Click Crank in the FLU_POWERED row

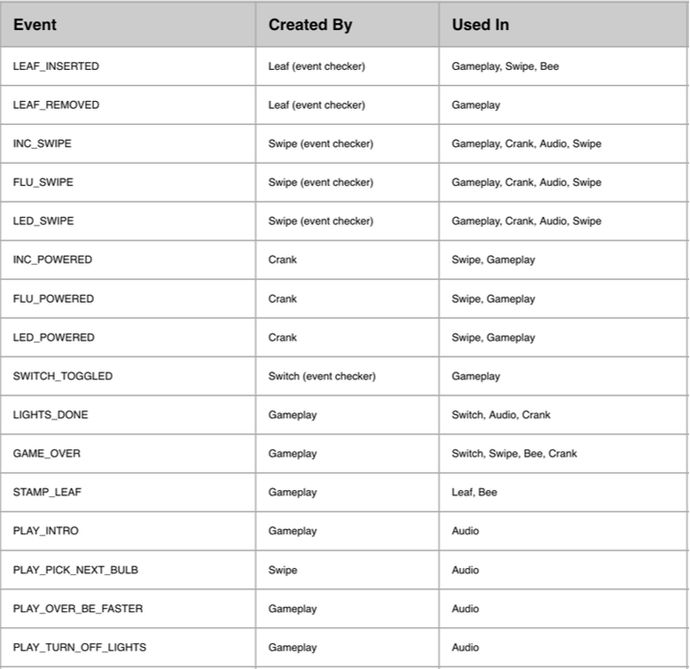coord(283,299)
